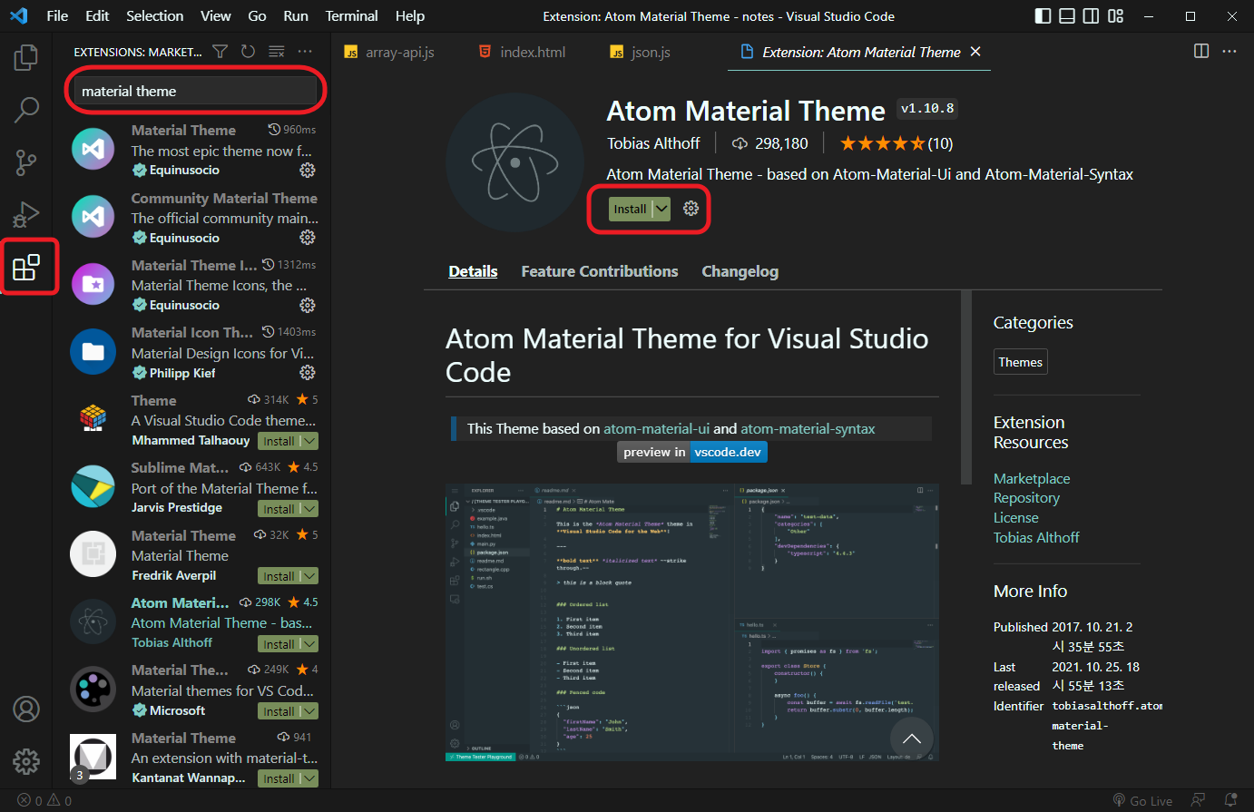Open the Repository resource link

1026,497
